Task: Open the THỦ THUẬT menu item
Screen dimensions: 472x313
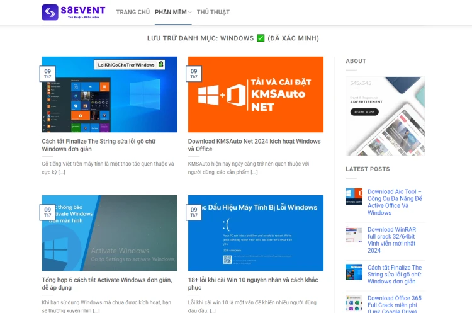Action: click(213, 12)
